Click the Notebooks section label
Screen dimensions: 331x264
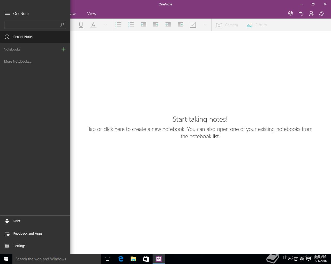click(x=12, y=49)
